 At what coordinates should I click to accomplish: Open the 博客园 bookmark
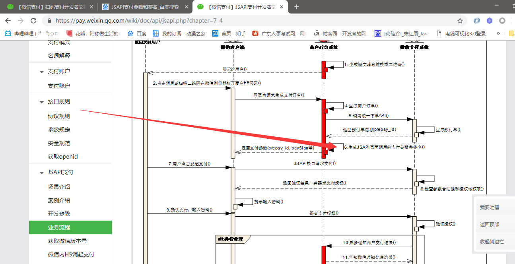[x=340, y=34]
